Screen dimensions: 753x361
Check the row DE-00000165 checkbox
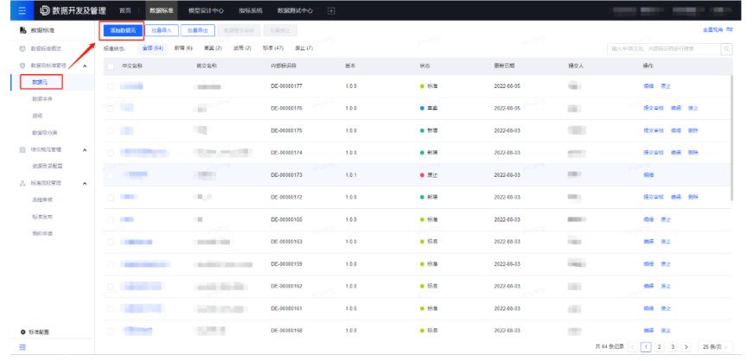click(111, 219)
